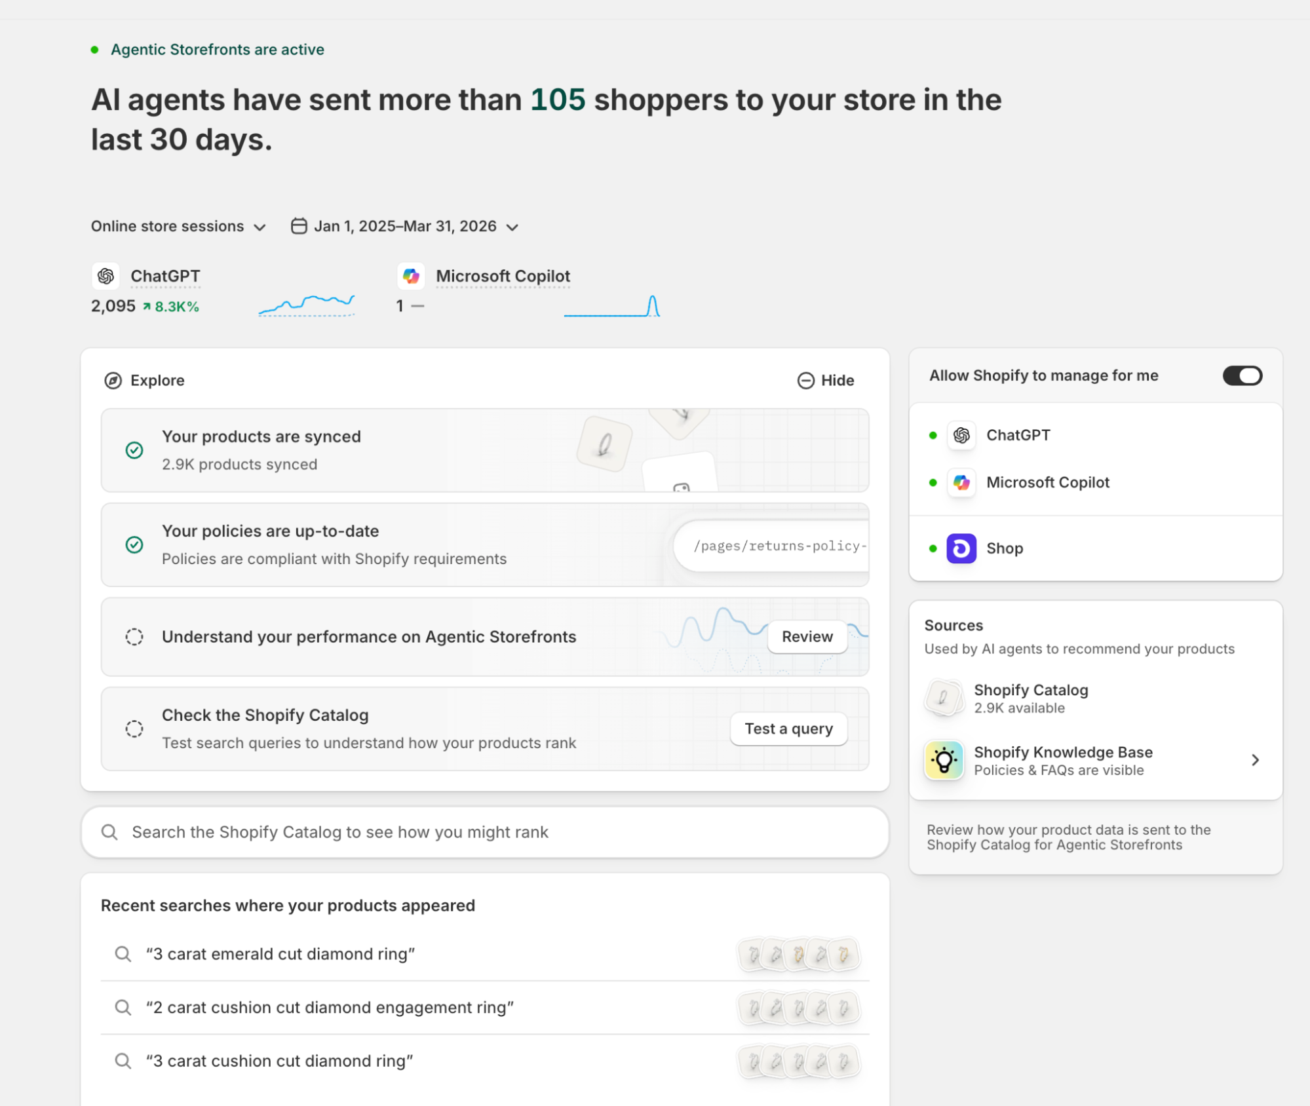
Task: Click the "Recent searches where your products appeared" heading
Action: tap(288, 906)
